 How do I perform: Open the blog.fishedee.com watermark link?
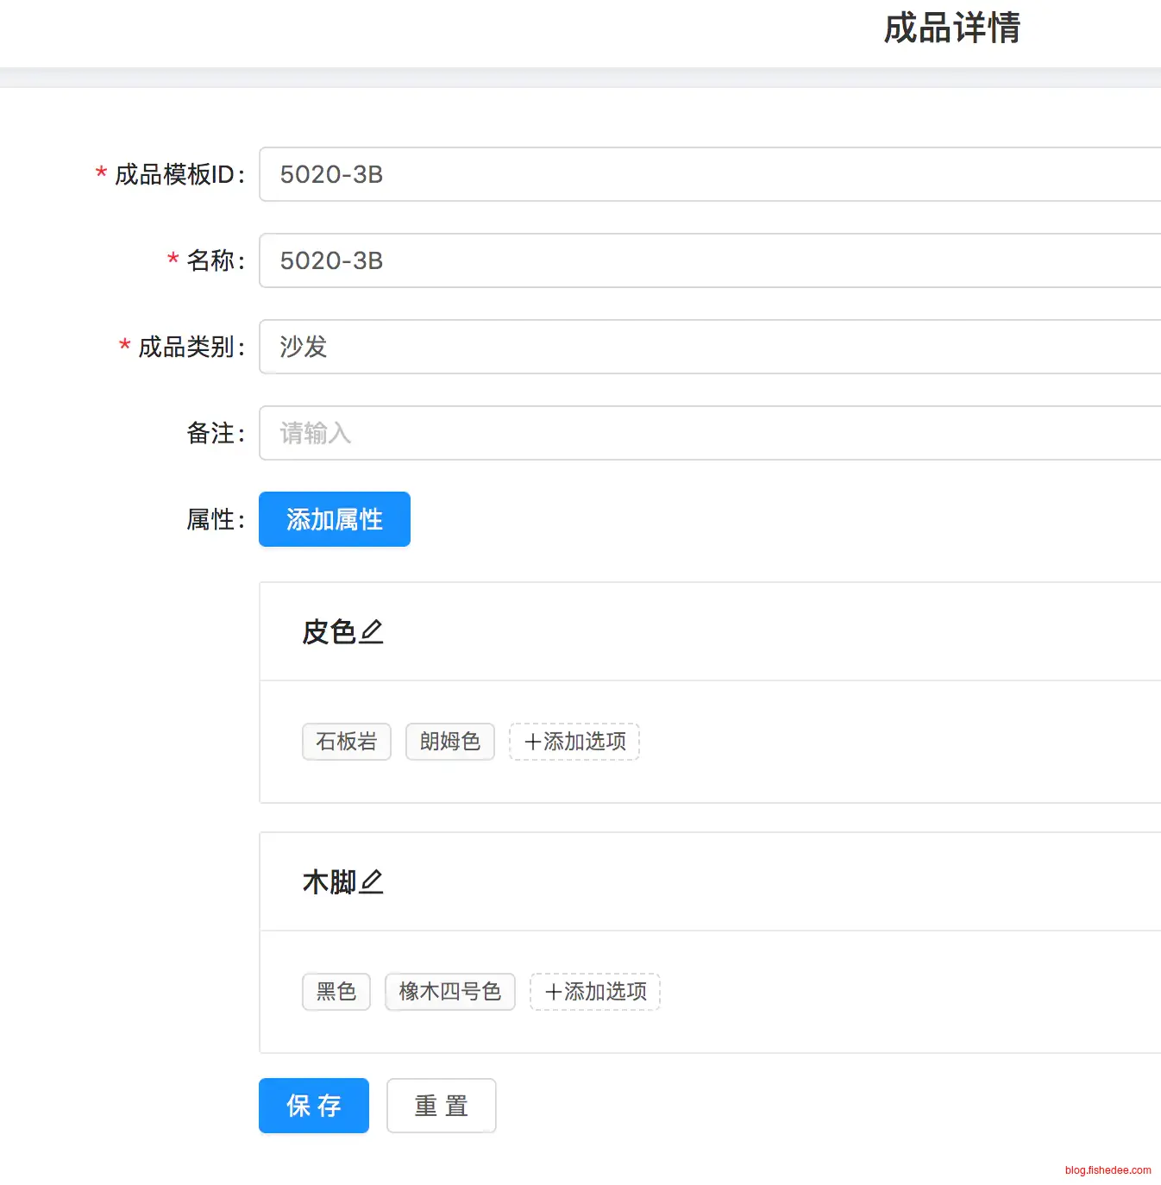[1108, 1170]
